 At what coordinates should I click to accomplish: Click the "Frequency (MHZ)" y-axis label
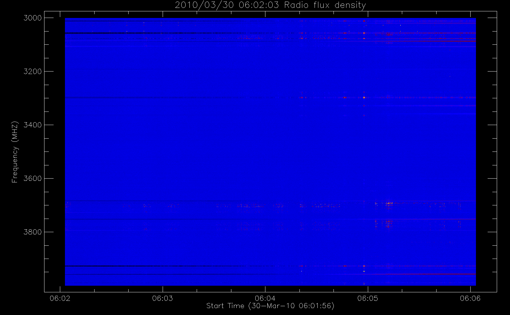click(14, 152)
